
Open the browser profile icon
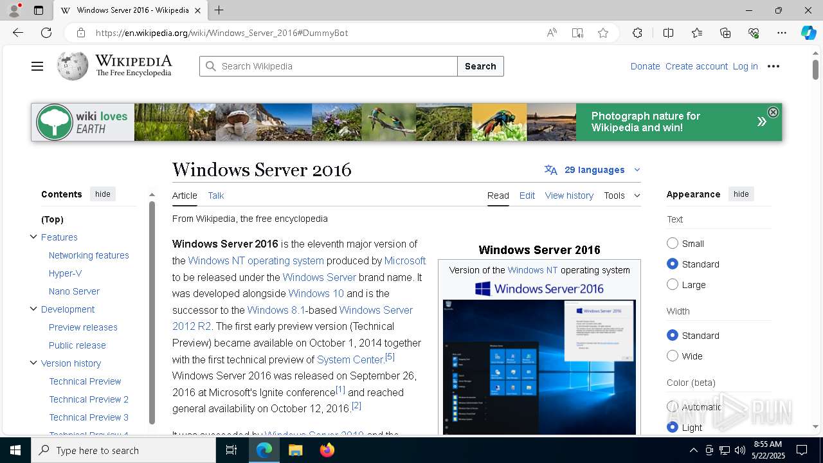click(14, 10)
